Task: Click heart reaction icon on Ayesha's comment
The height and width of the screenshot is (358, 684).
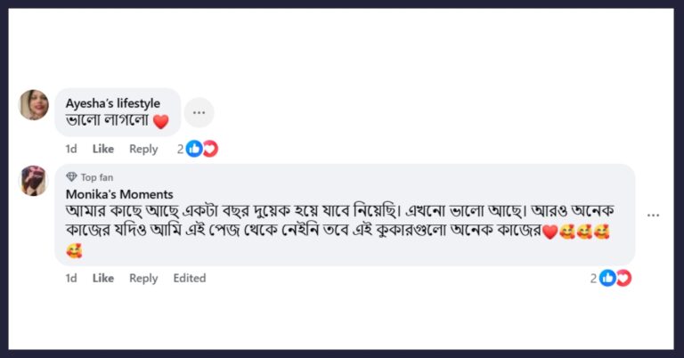Action: 211,149
